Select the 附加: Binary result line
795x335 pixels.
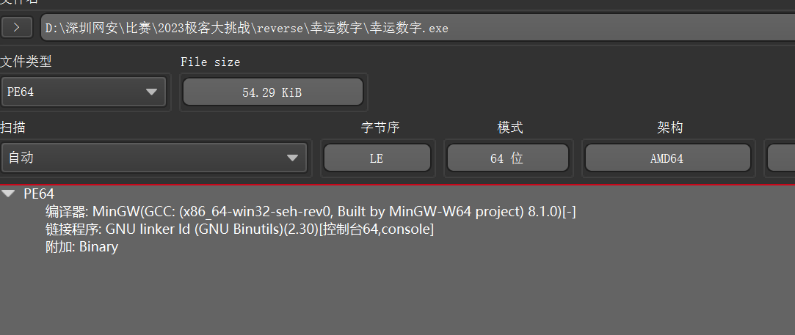[81, 247]
